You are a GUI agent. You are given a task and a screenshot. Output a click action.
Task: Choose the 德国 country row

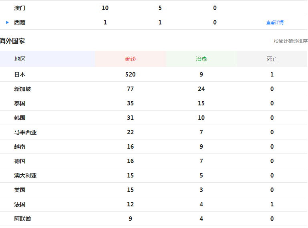[x=20, y=161]
